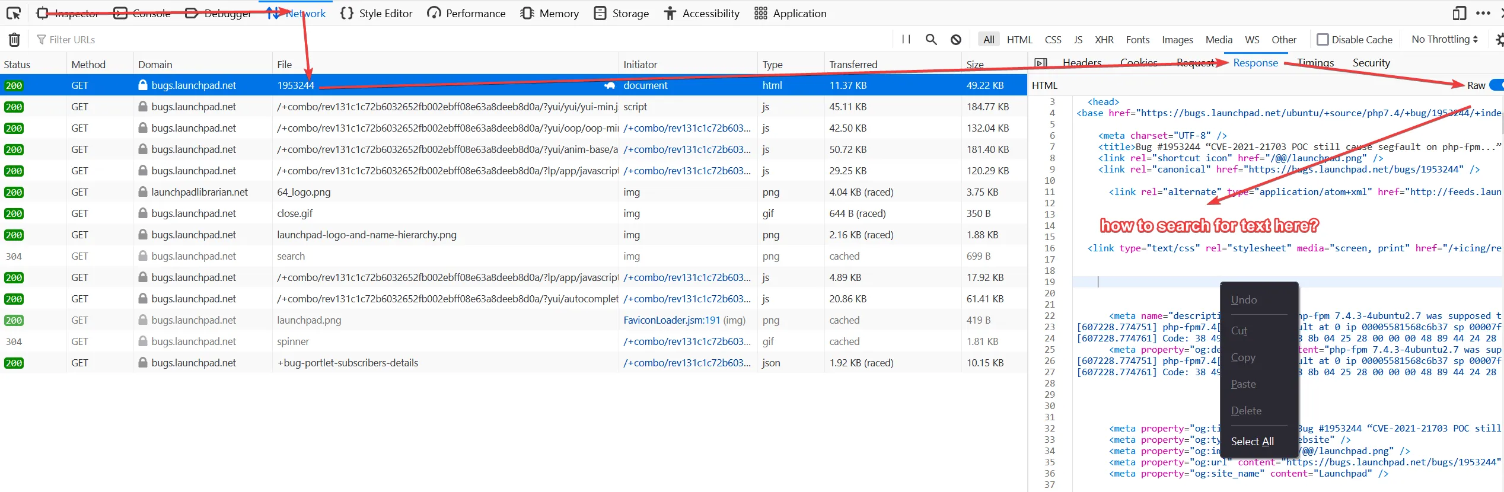The height and width of the screenshot is (492, 1504).
Task: Show the Cookies details tab
Action: [1139, 63]
